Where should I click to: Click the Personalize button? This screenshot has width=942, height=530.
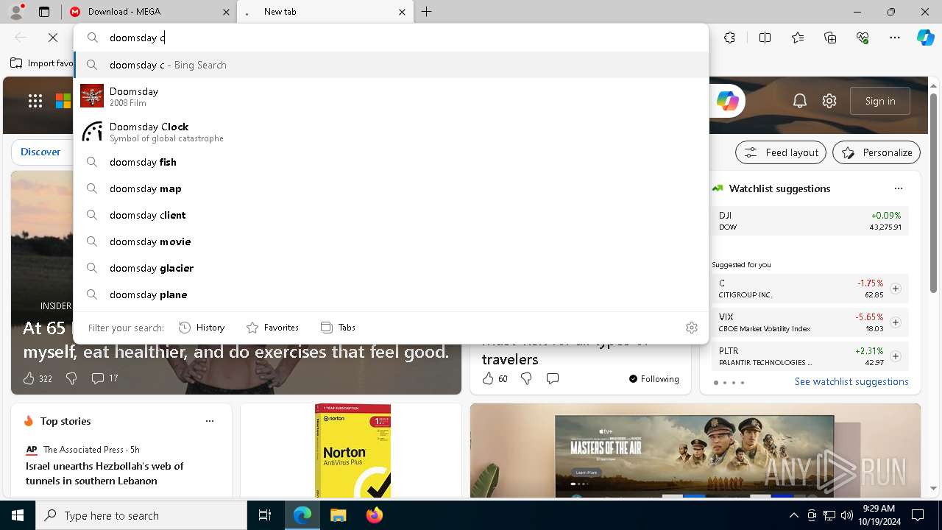click(x=877, y=152)
